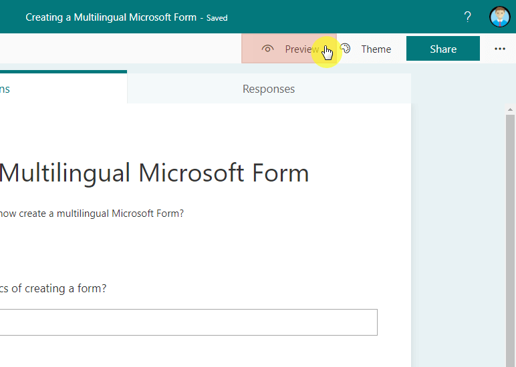Image resolution: width=516 pixels, height=367 pixels.
Task: Click the 'Saved' status text
Action: point(217,18)
